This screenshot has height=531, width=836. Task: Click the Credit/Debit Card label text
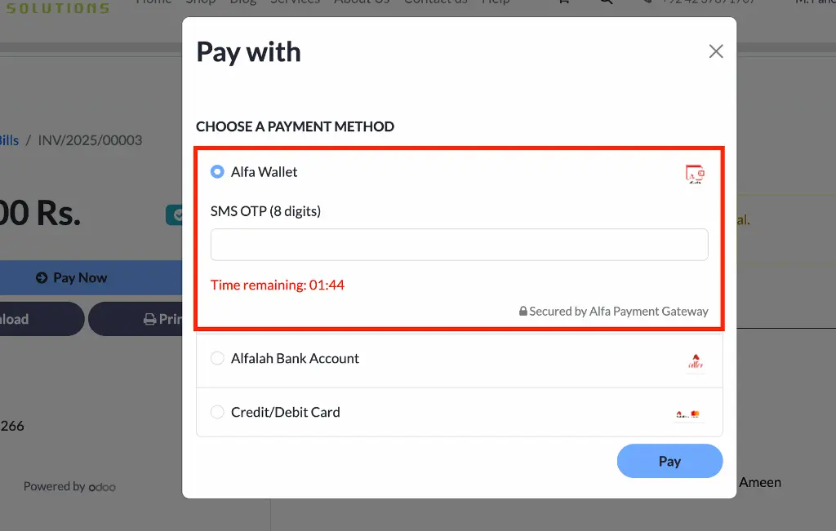click(x=285, y=412)
